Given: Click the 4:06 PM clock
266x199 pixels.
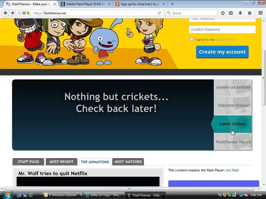Looking at the screenshot, I should pos(256,195).
